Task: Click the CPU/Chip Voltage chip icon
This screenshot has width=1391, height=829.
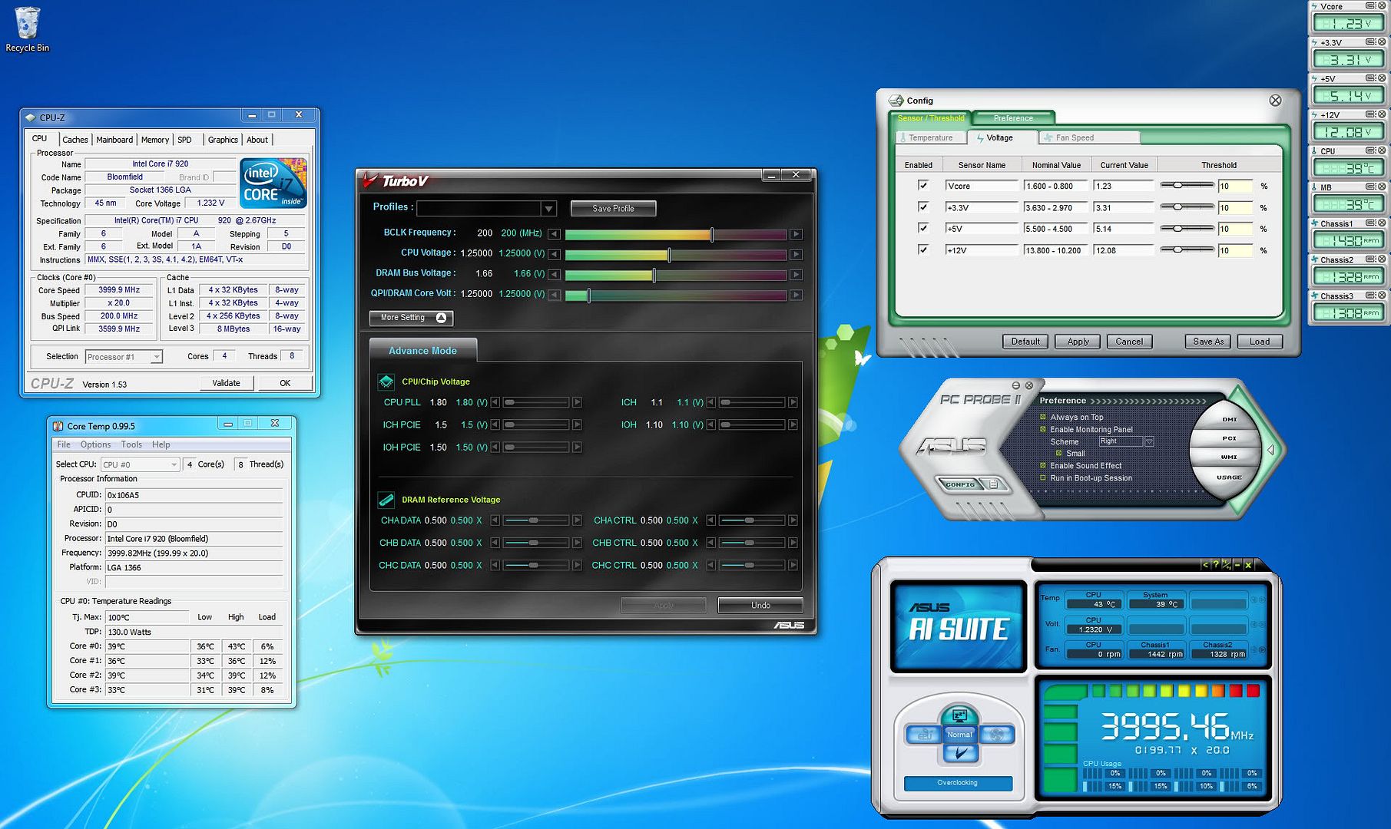Action: click(x=386, y=381)
